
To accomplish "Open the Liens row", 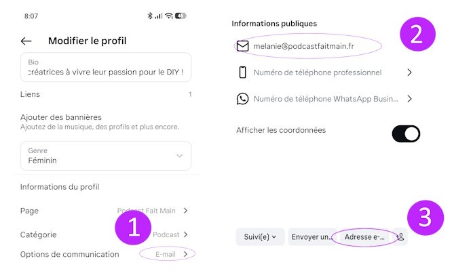I will 105,94.
